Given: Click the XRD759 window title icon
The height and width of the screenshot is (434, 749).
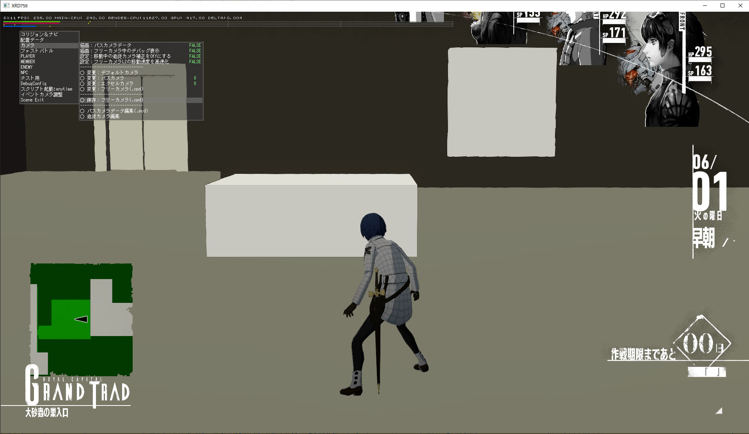Looking at the screenshot, I should pos(6,5).
